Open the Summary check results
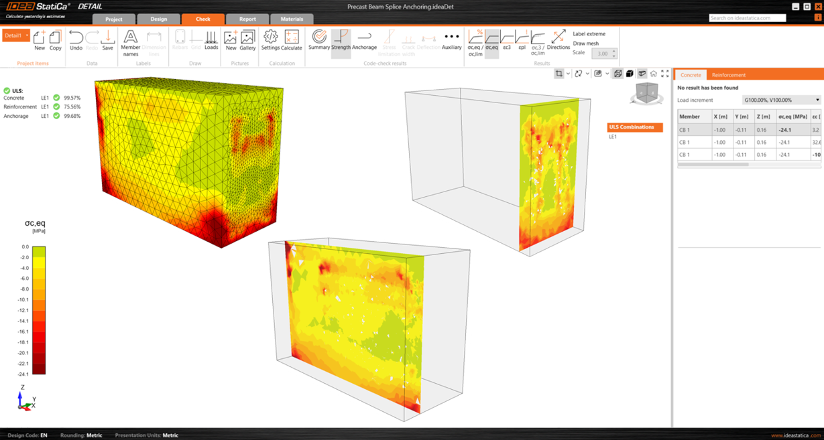 pos(319,40)
